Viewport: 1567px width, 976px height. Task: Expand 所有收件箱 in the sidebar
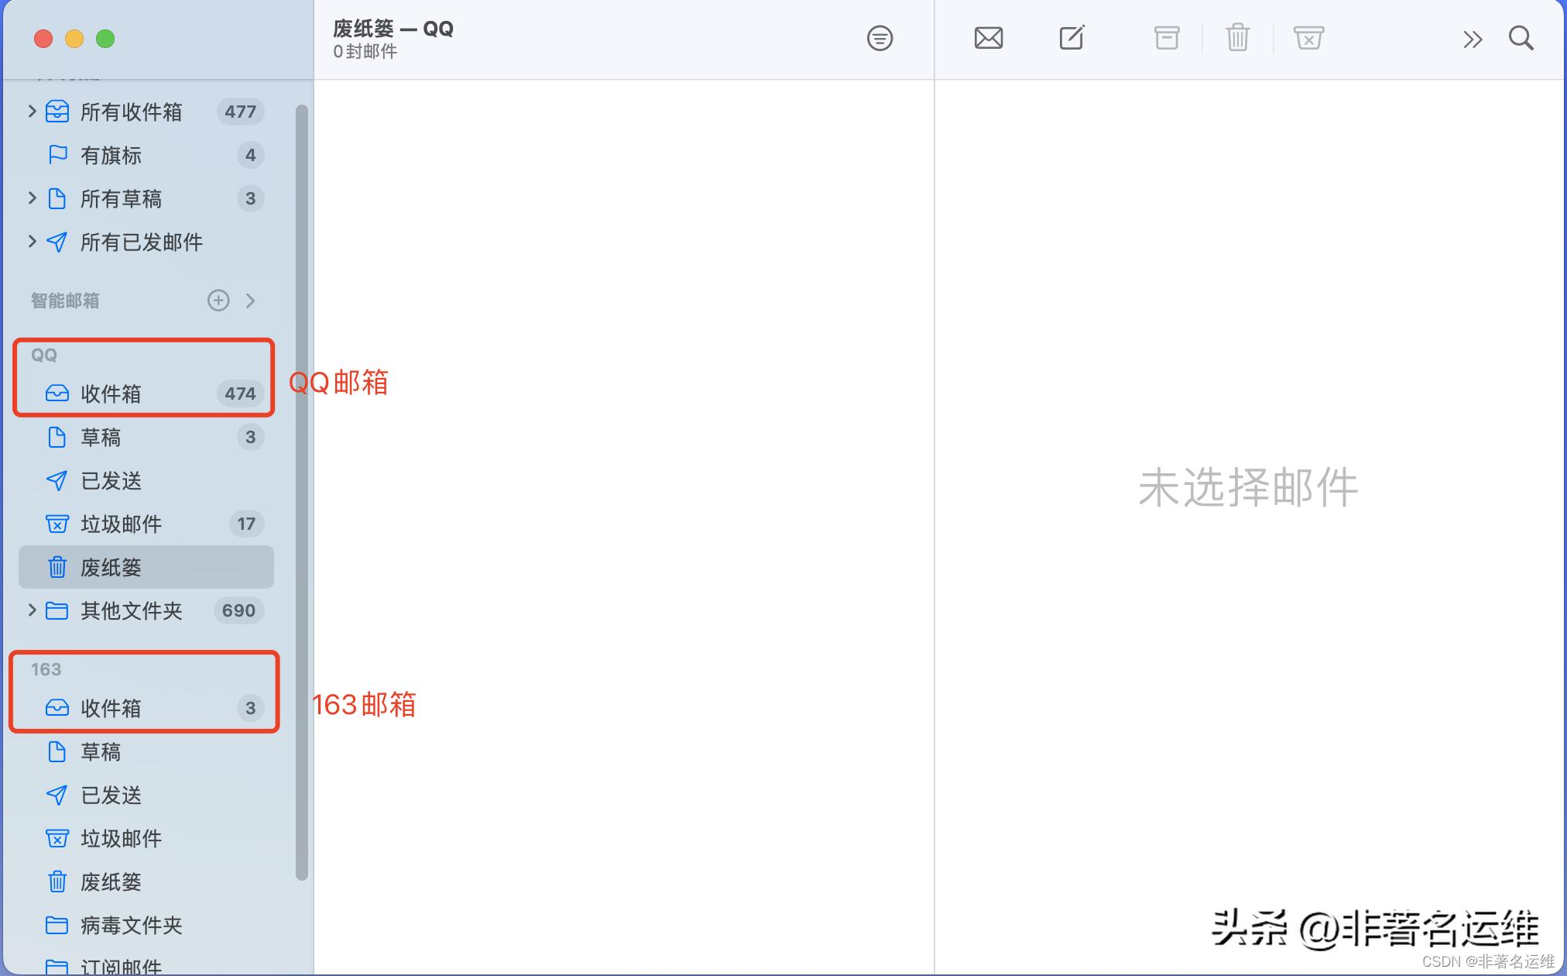coord(31,112)
